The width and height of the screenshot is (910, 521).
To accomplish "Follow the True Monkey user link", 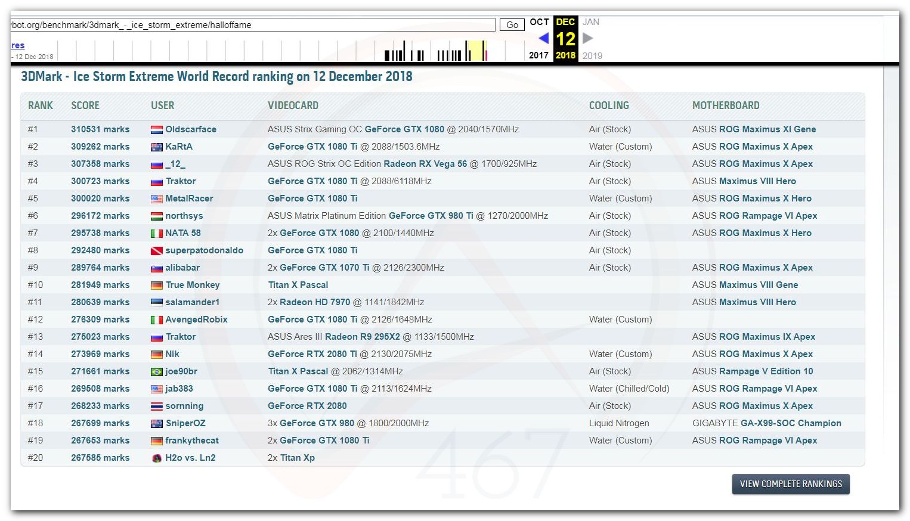I will point(193,285).
